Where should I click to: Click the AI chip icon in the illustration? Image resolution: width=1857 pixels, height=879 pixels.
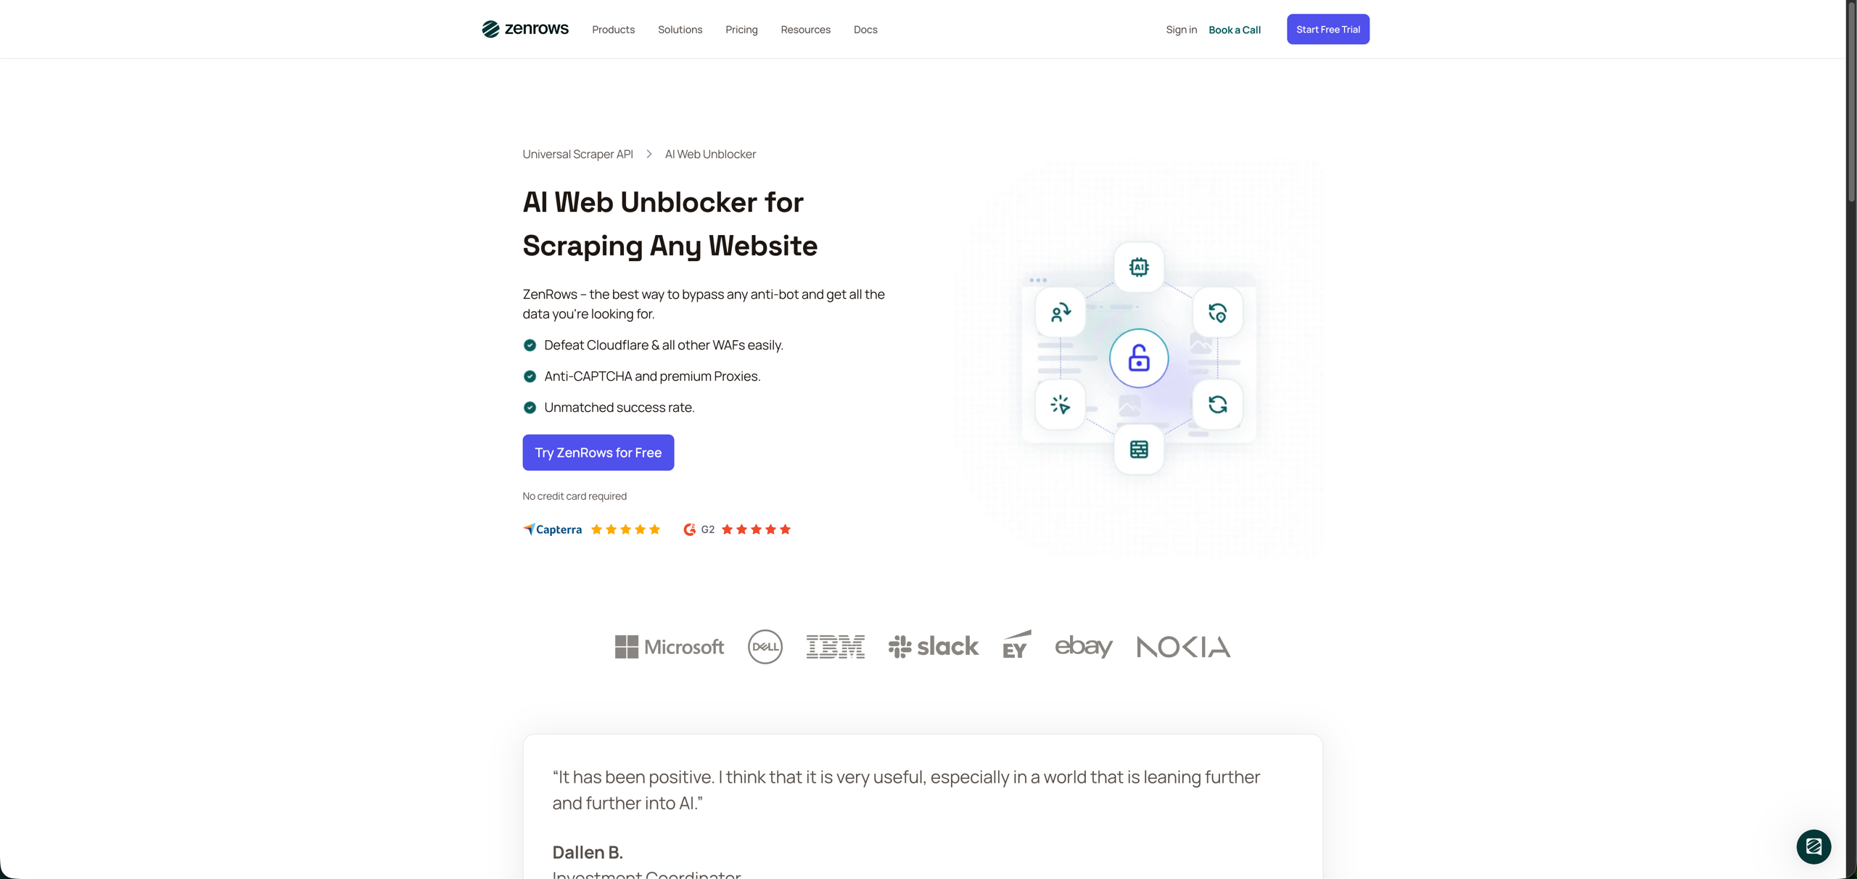pos(1139,267)
